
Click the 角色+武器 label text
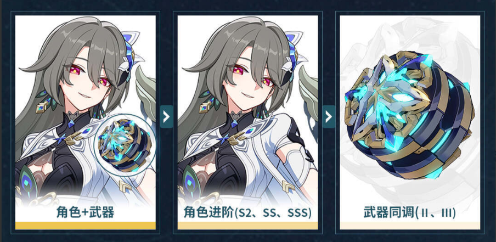(x=86, y=212)
